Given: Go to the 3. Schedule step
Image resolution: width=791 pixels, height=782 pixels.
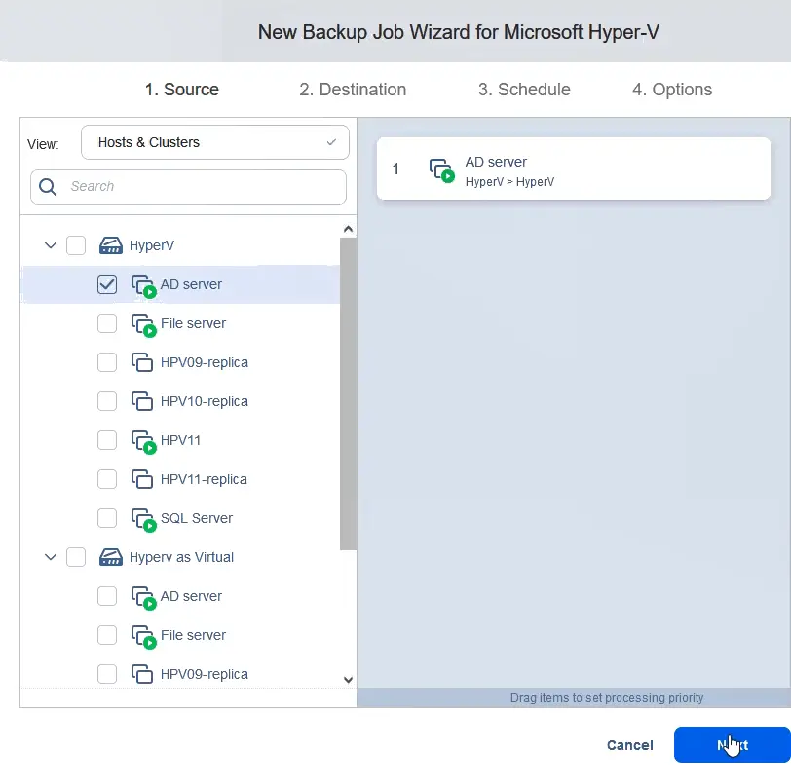Looking at the screenshot, I should click(x=524, y=90).
